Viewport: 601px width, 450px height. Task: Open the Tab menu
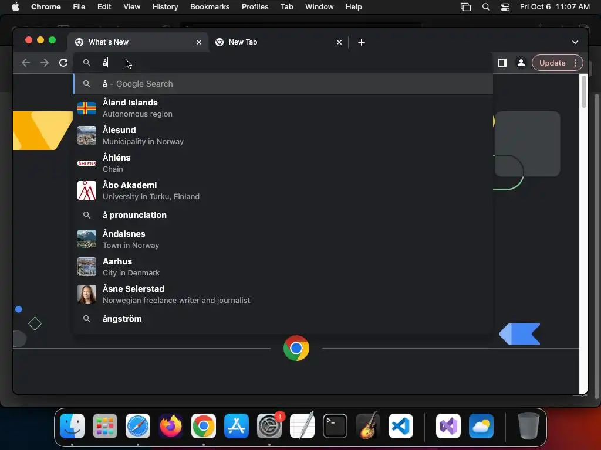(286, 7)
